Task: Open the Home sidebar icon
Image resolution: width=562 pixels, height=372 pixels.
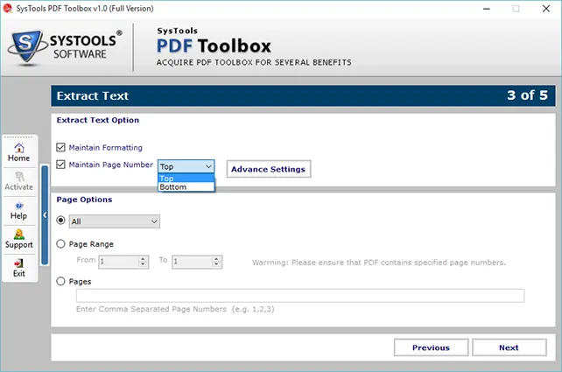Action: tap(19, 152)
